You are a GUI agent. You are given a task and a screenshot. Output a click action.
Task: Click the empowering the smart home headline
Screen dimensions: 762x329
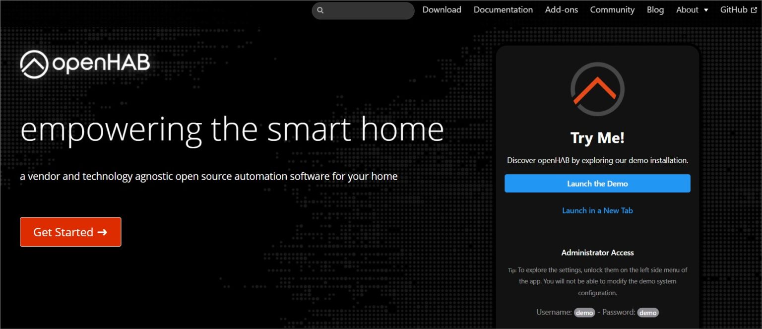point(232,129)
